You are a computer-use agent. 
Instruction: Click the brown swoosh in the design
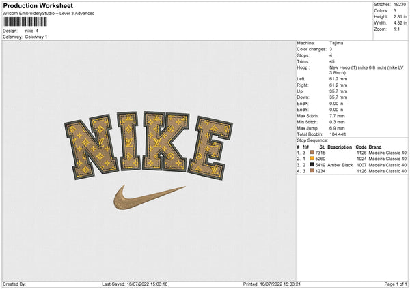[x=149, y=197]
